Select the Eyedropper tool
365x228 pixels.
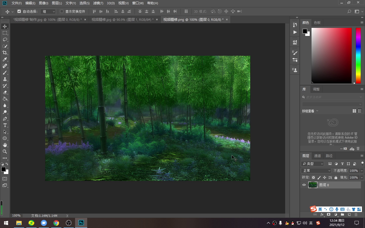point(5,59)
